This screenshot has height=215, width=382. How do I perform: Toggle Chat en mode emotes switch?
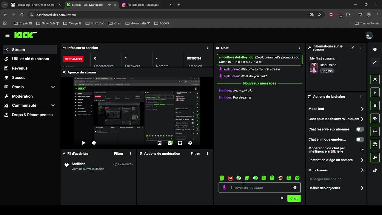(x=360, y=139)
